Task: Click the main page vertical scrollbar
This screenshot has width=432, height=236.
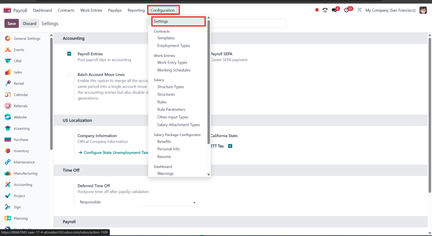Action: (x=430, y=115)
